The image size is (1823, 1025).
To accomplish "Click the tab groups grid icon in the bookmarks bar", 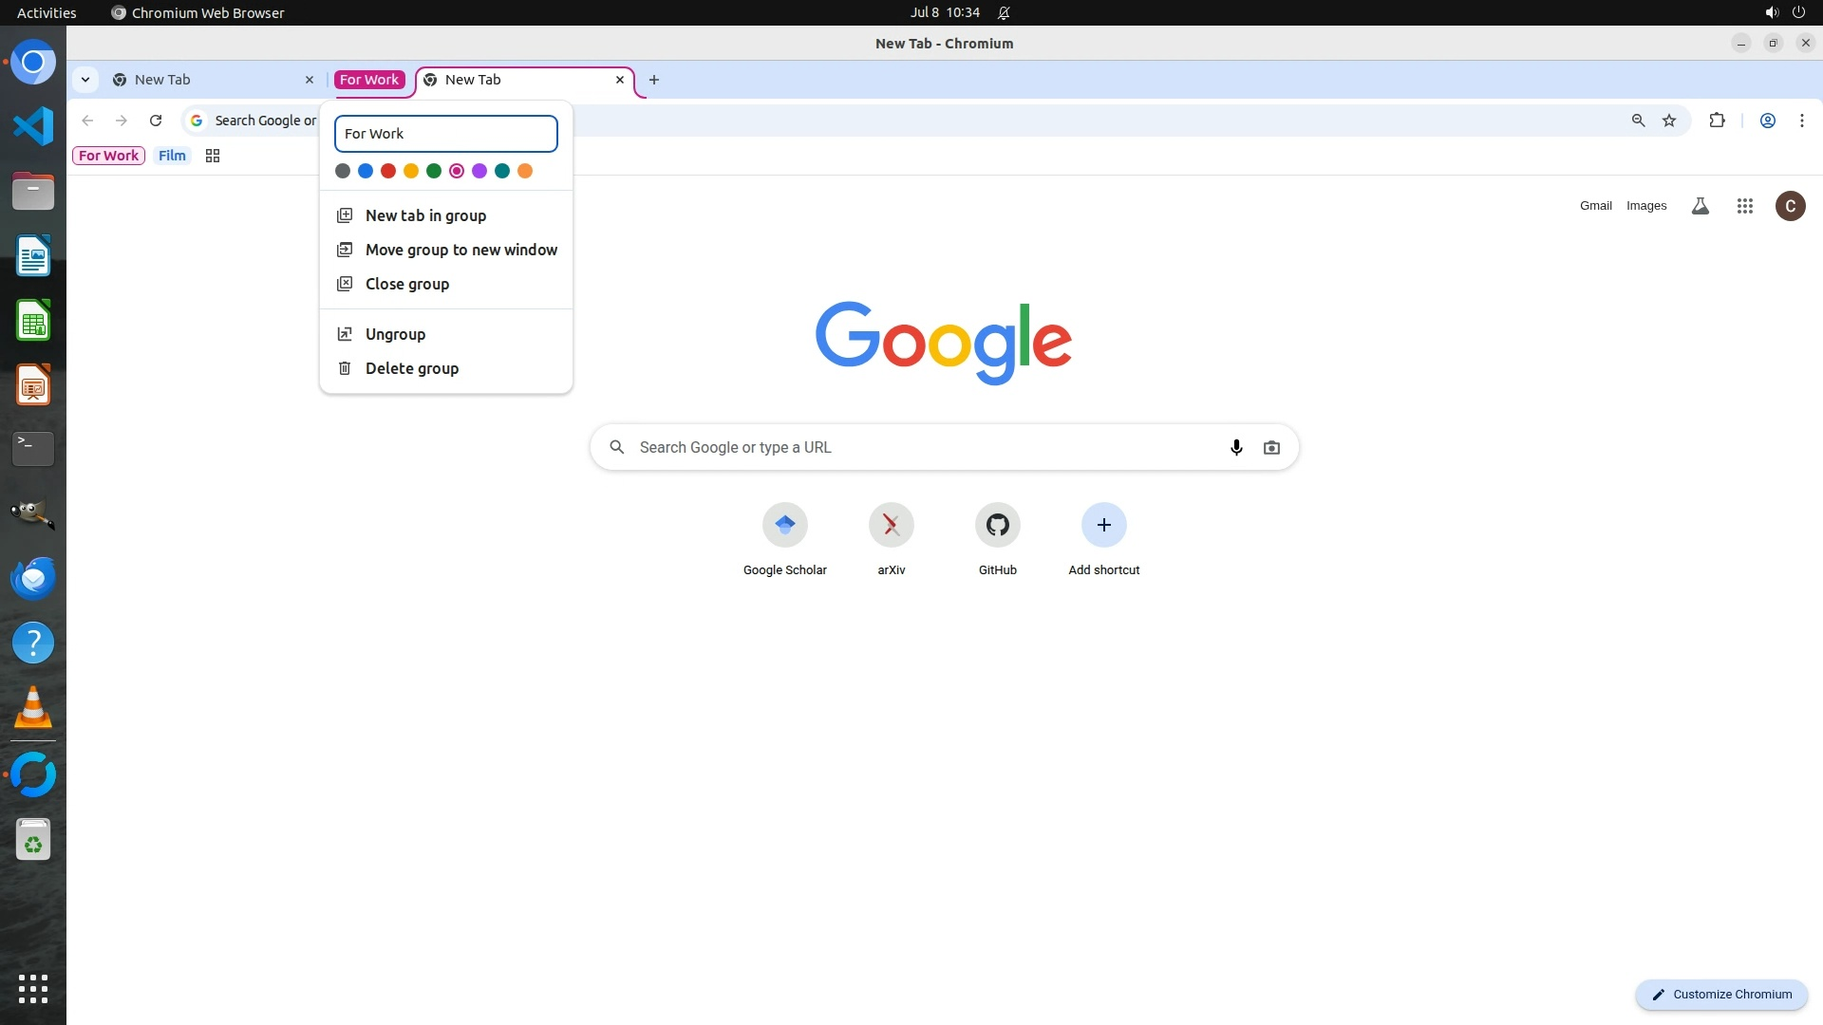I will [x=213, y=156].
